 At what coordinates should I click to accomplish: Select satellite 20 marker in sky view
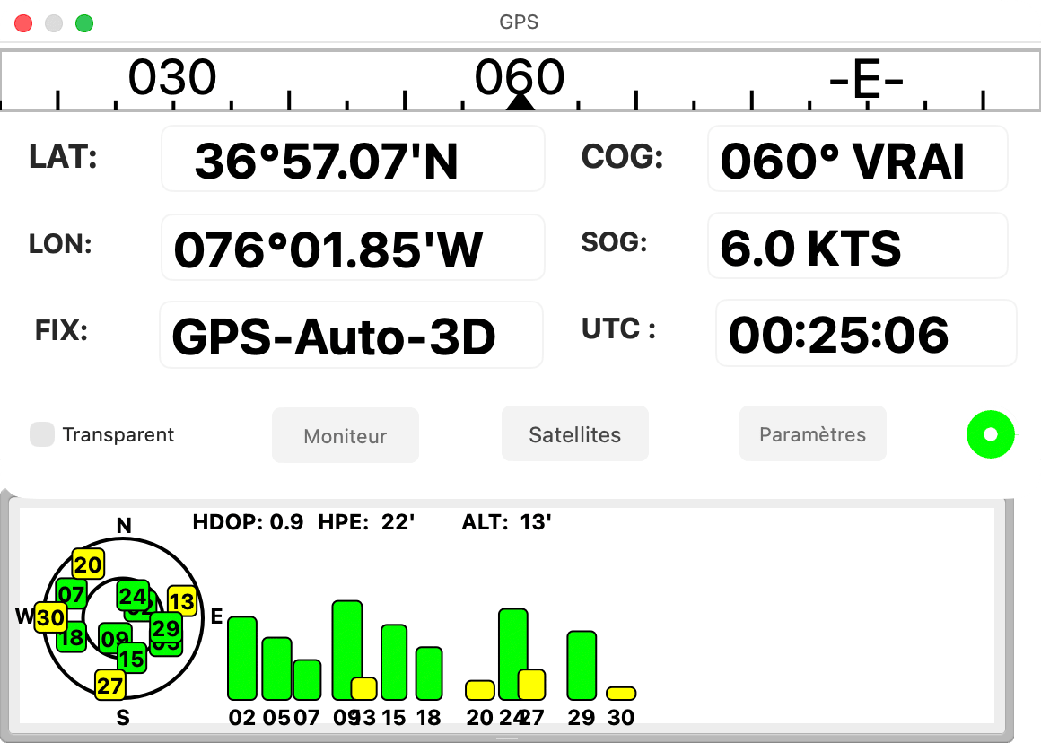coord(88,564)
